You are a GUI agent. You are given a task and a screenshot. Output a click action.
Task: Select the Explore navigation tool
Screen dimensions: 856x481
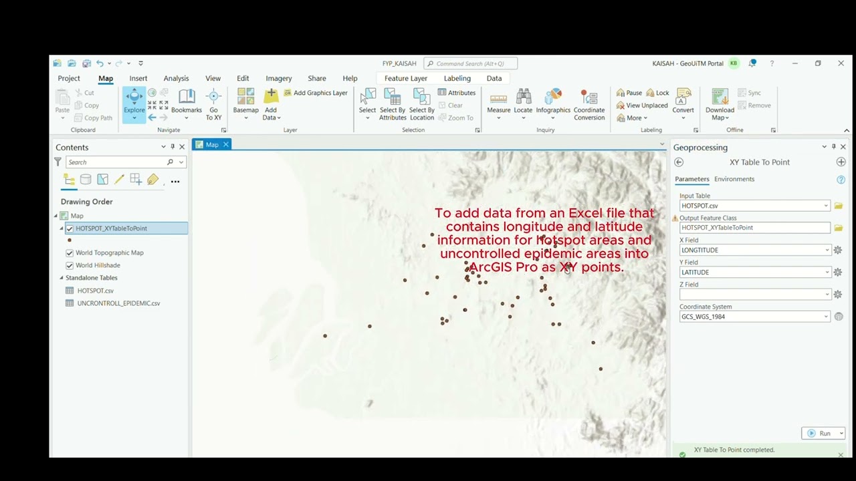(x=134, y=104)
